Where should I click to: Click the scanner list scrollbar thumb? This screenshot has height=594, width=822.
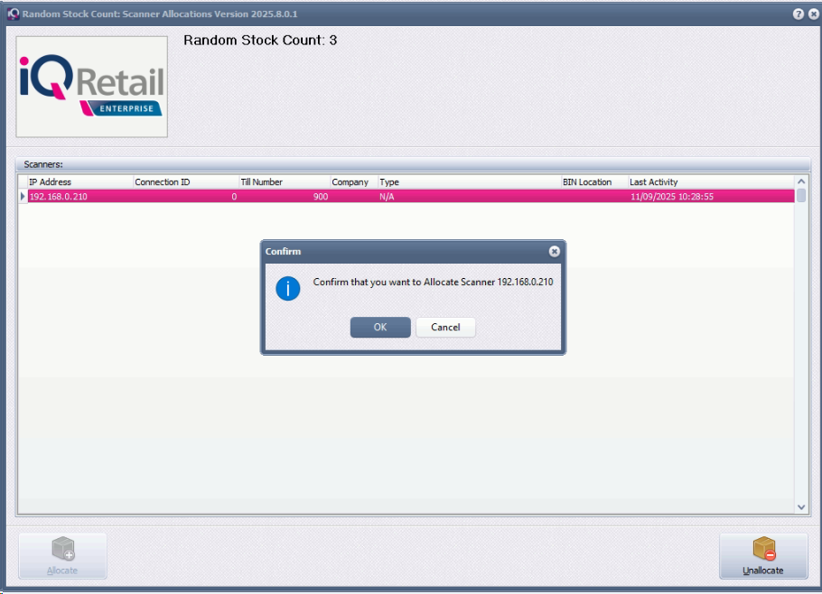801,195
